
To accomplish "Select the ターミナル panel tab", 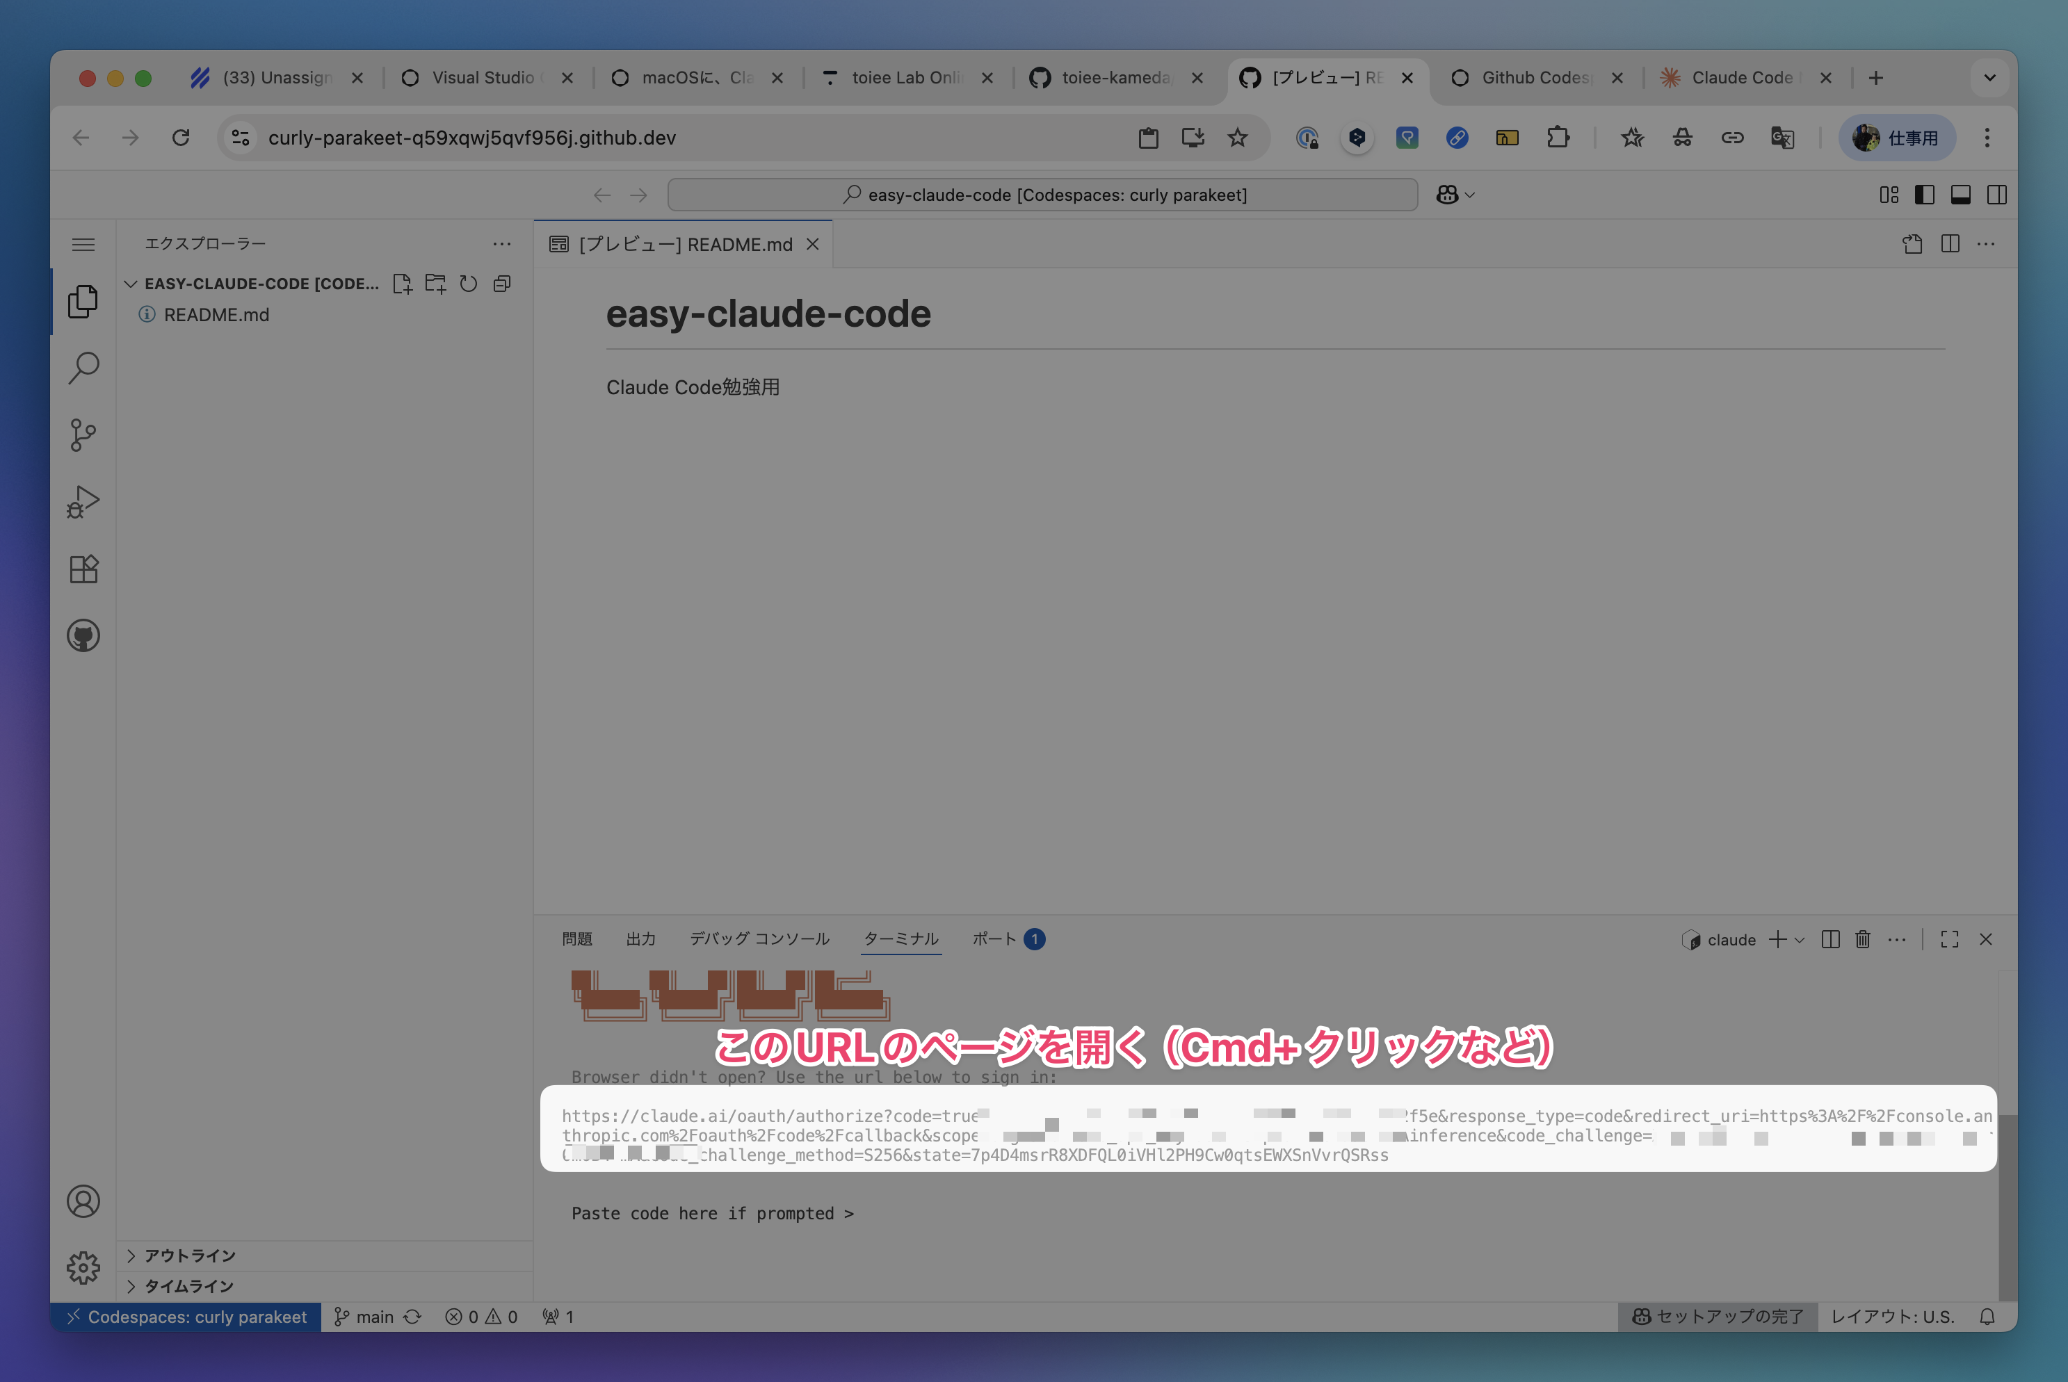I will 901,938.
